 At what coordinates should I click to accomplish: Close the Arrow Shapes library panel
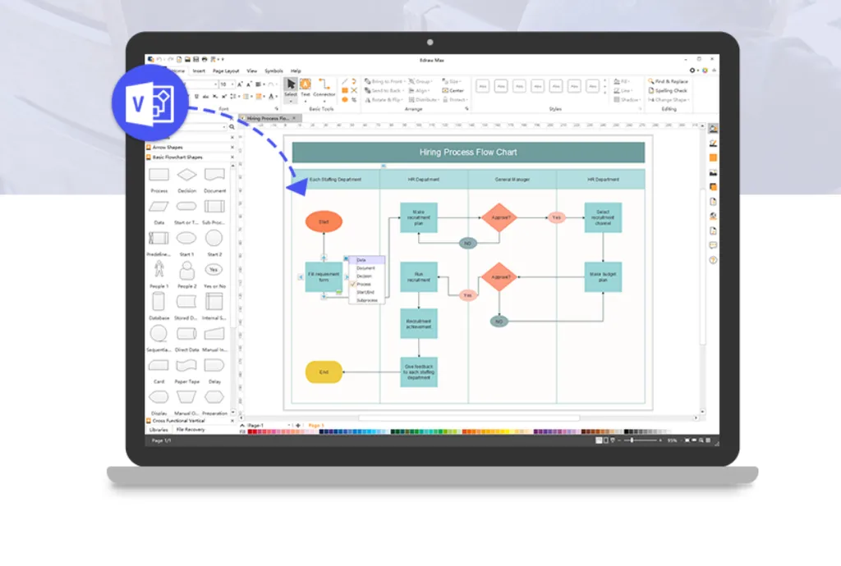point(232,148)
